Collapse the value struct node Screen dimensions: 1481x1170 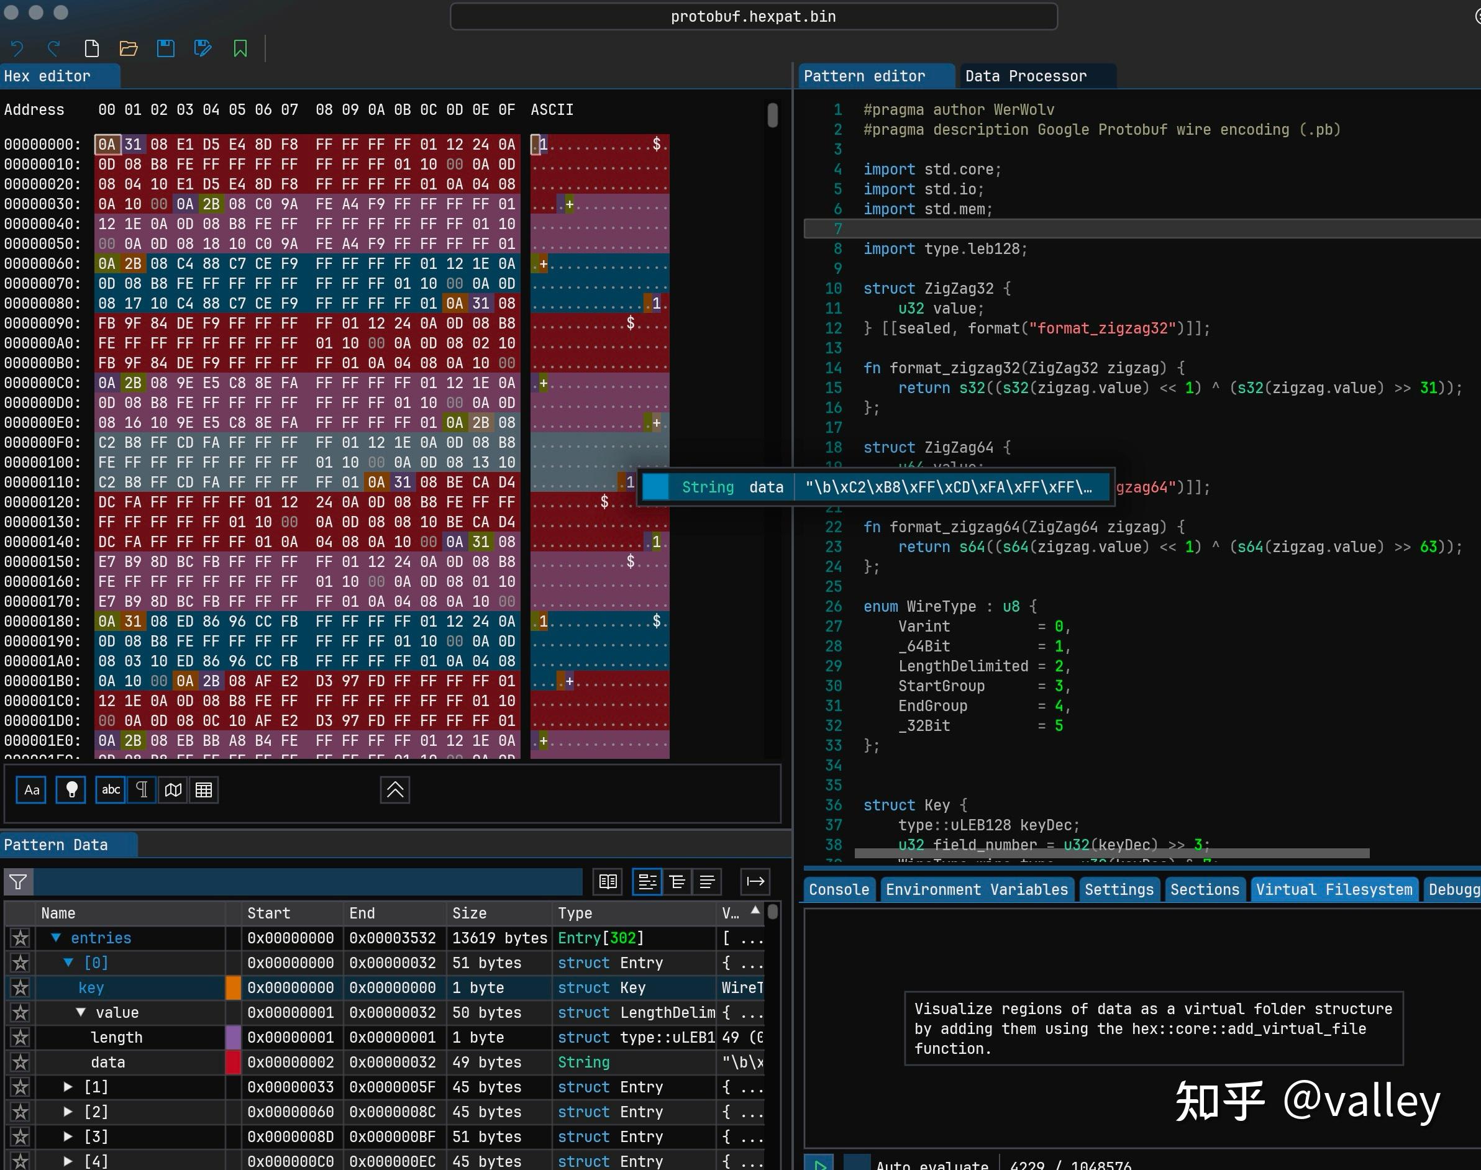81,1012
